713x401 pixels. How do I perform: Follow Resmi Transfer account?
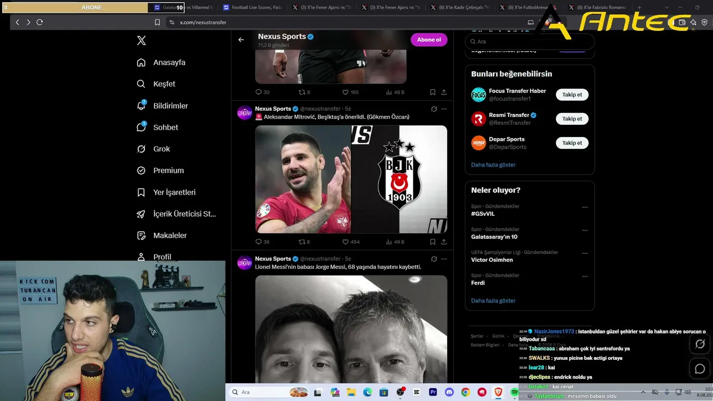click(572, 119)
